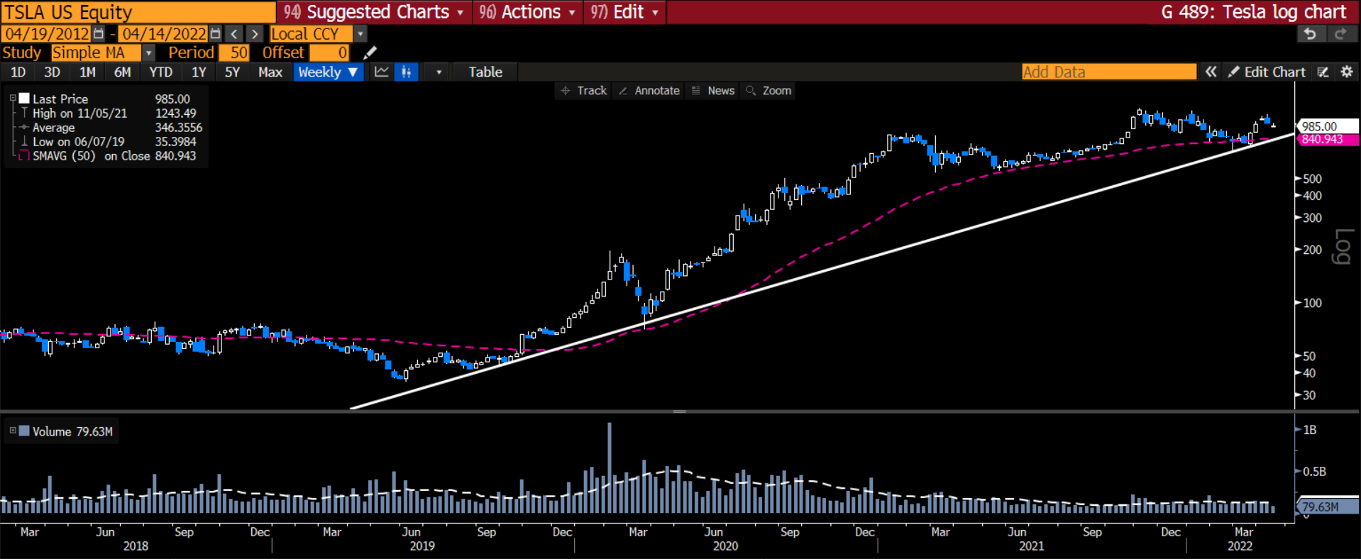Open chart settings gear
Viewport: 1361px width, 559px height.
[1346, 72]
